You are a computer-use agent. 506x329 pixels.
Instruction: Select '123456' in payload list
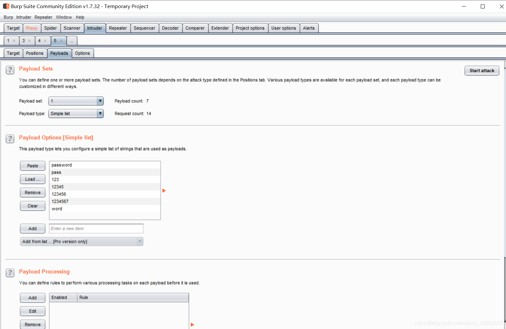pos(105,194)
